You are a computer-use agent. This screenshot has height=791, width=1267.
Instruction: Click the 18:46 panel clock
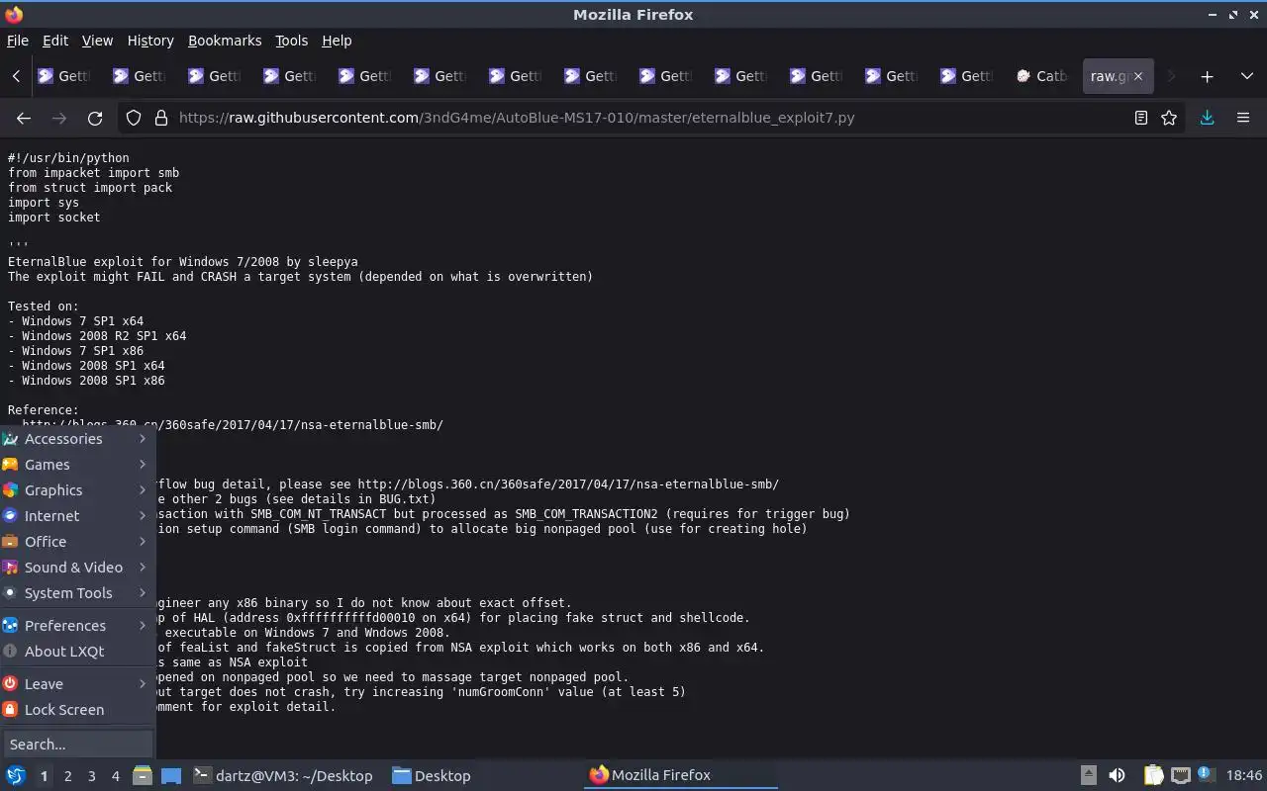(x=1243, y=775)
